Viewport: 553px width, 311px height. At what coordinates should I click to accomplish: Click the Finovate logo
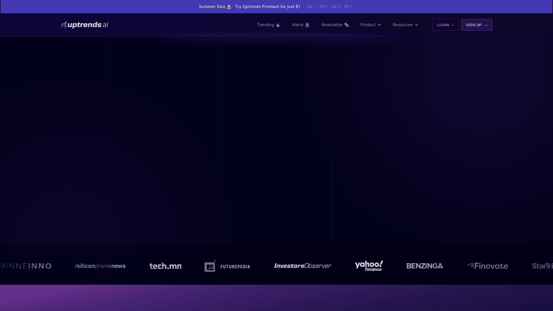point(487,266)
